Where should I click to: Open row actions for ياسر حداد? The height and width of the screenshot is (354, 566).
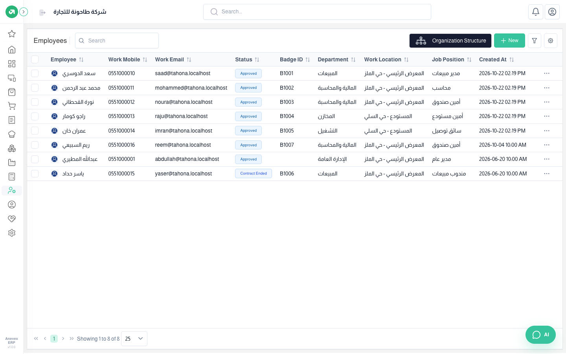pyautogui.click(x=547, y=173)
